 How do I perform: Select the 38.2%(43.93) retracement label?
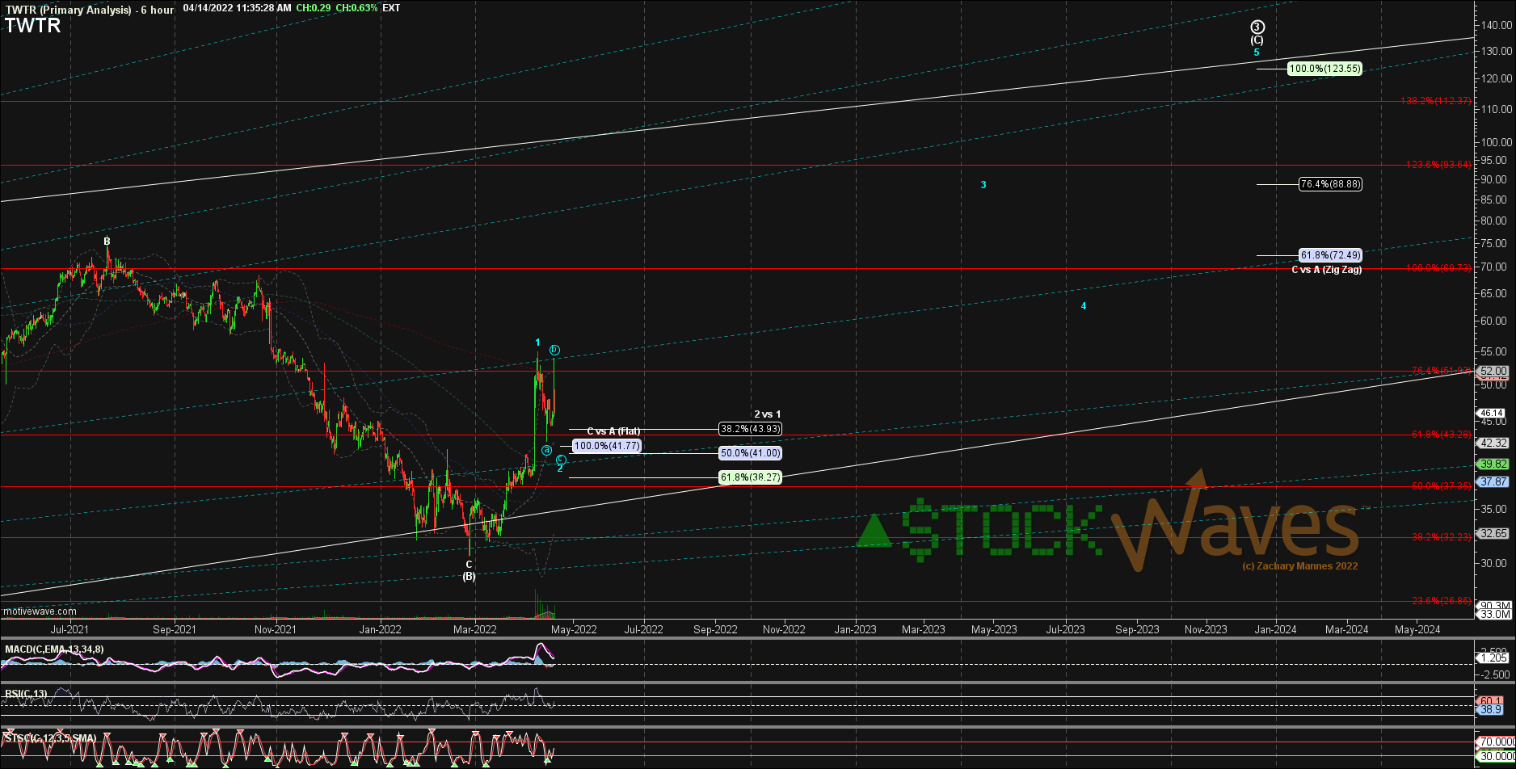pos(750,429)
